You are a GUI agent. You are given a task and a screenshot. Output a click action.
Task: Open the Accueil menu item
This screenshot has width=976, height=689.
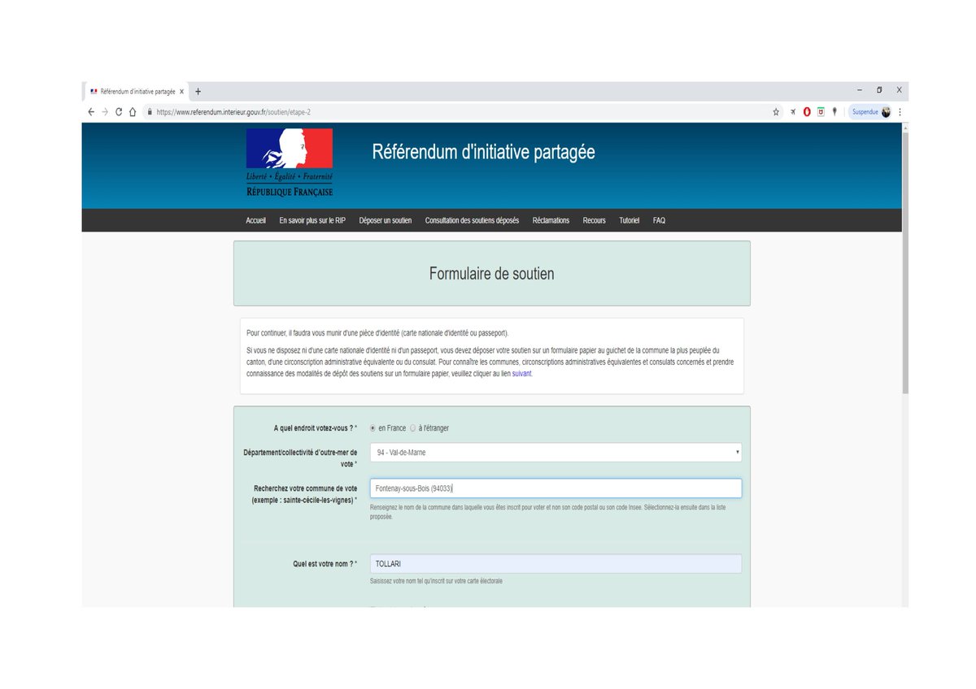click(255, 221)
